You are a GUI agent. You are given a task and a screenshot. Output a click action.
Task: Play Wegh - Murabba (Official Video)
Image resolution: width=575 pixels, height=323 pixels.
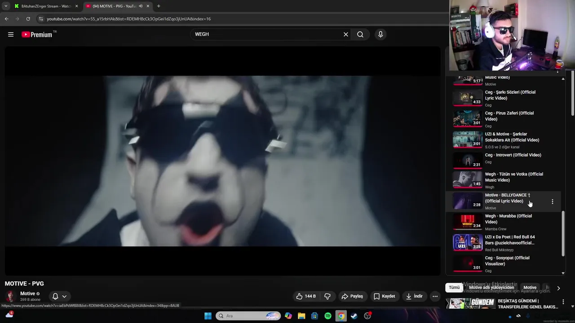pos(508,219)
